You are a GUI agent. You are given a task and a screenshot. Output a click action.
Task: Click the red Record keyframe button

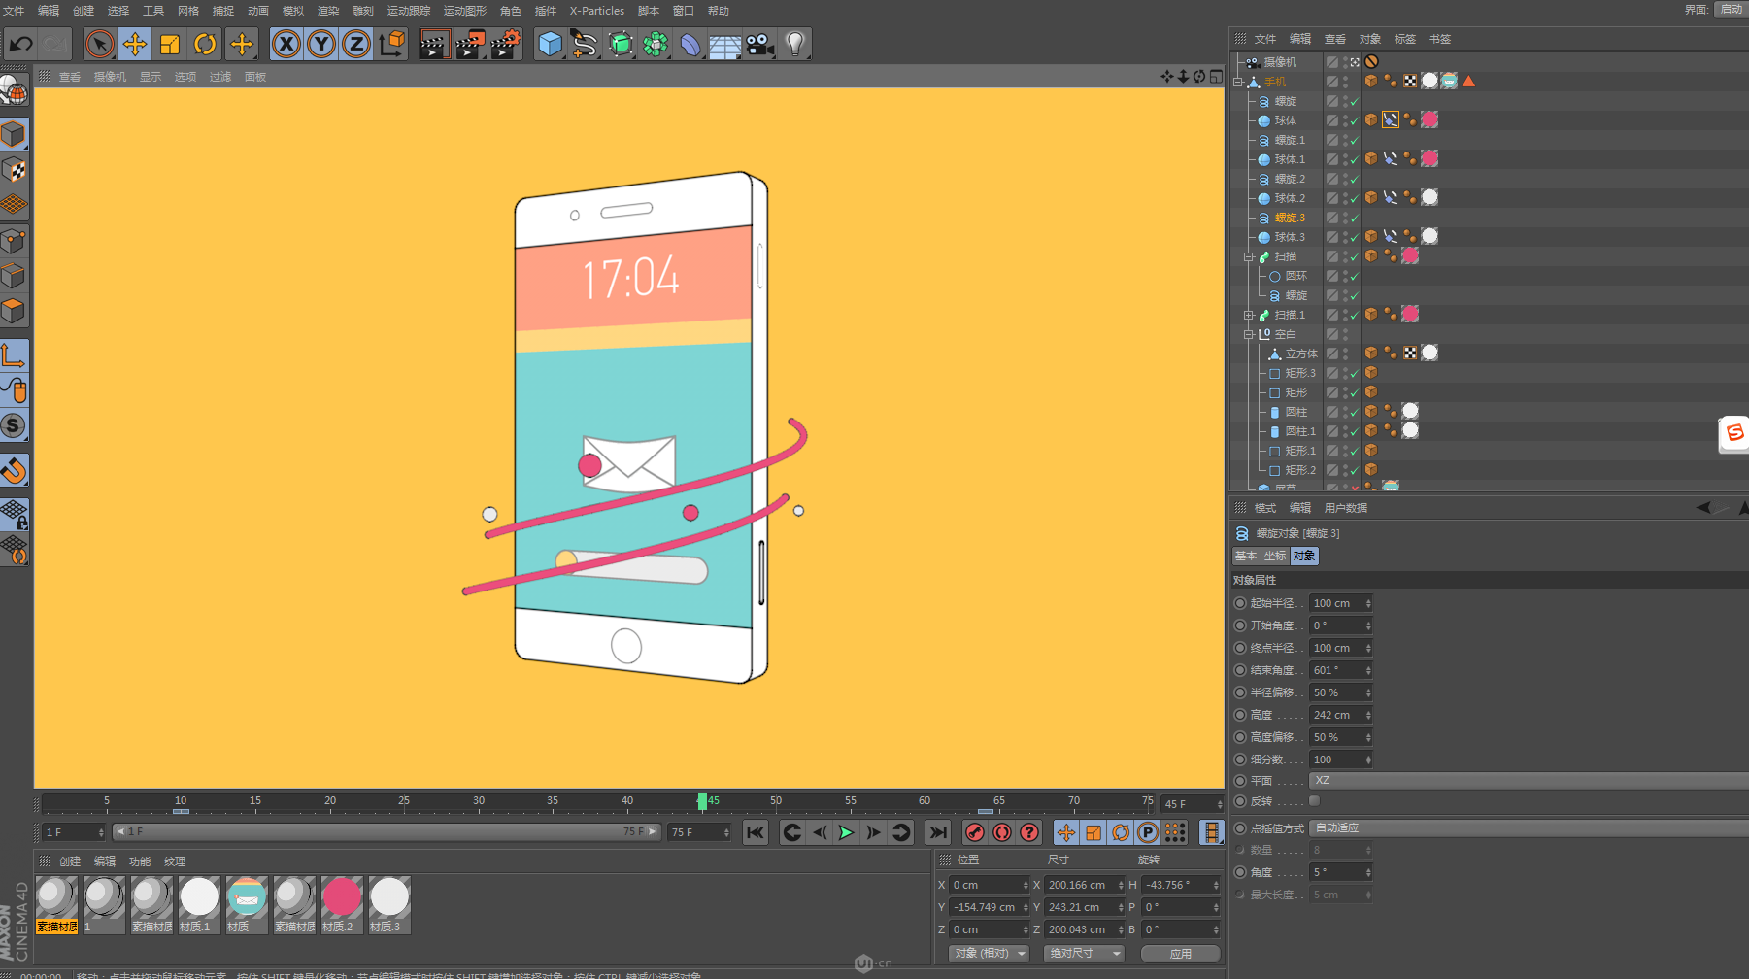[974, 832]
